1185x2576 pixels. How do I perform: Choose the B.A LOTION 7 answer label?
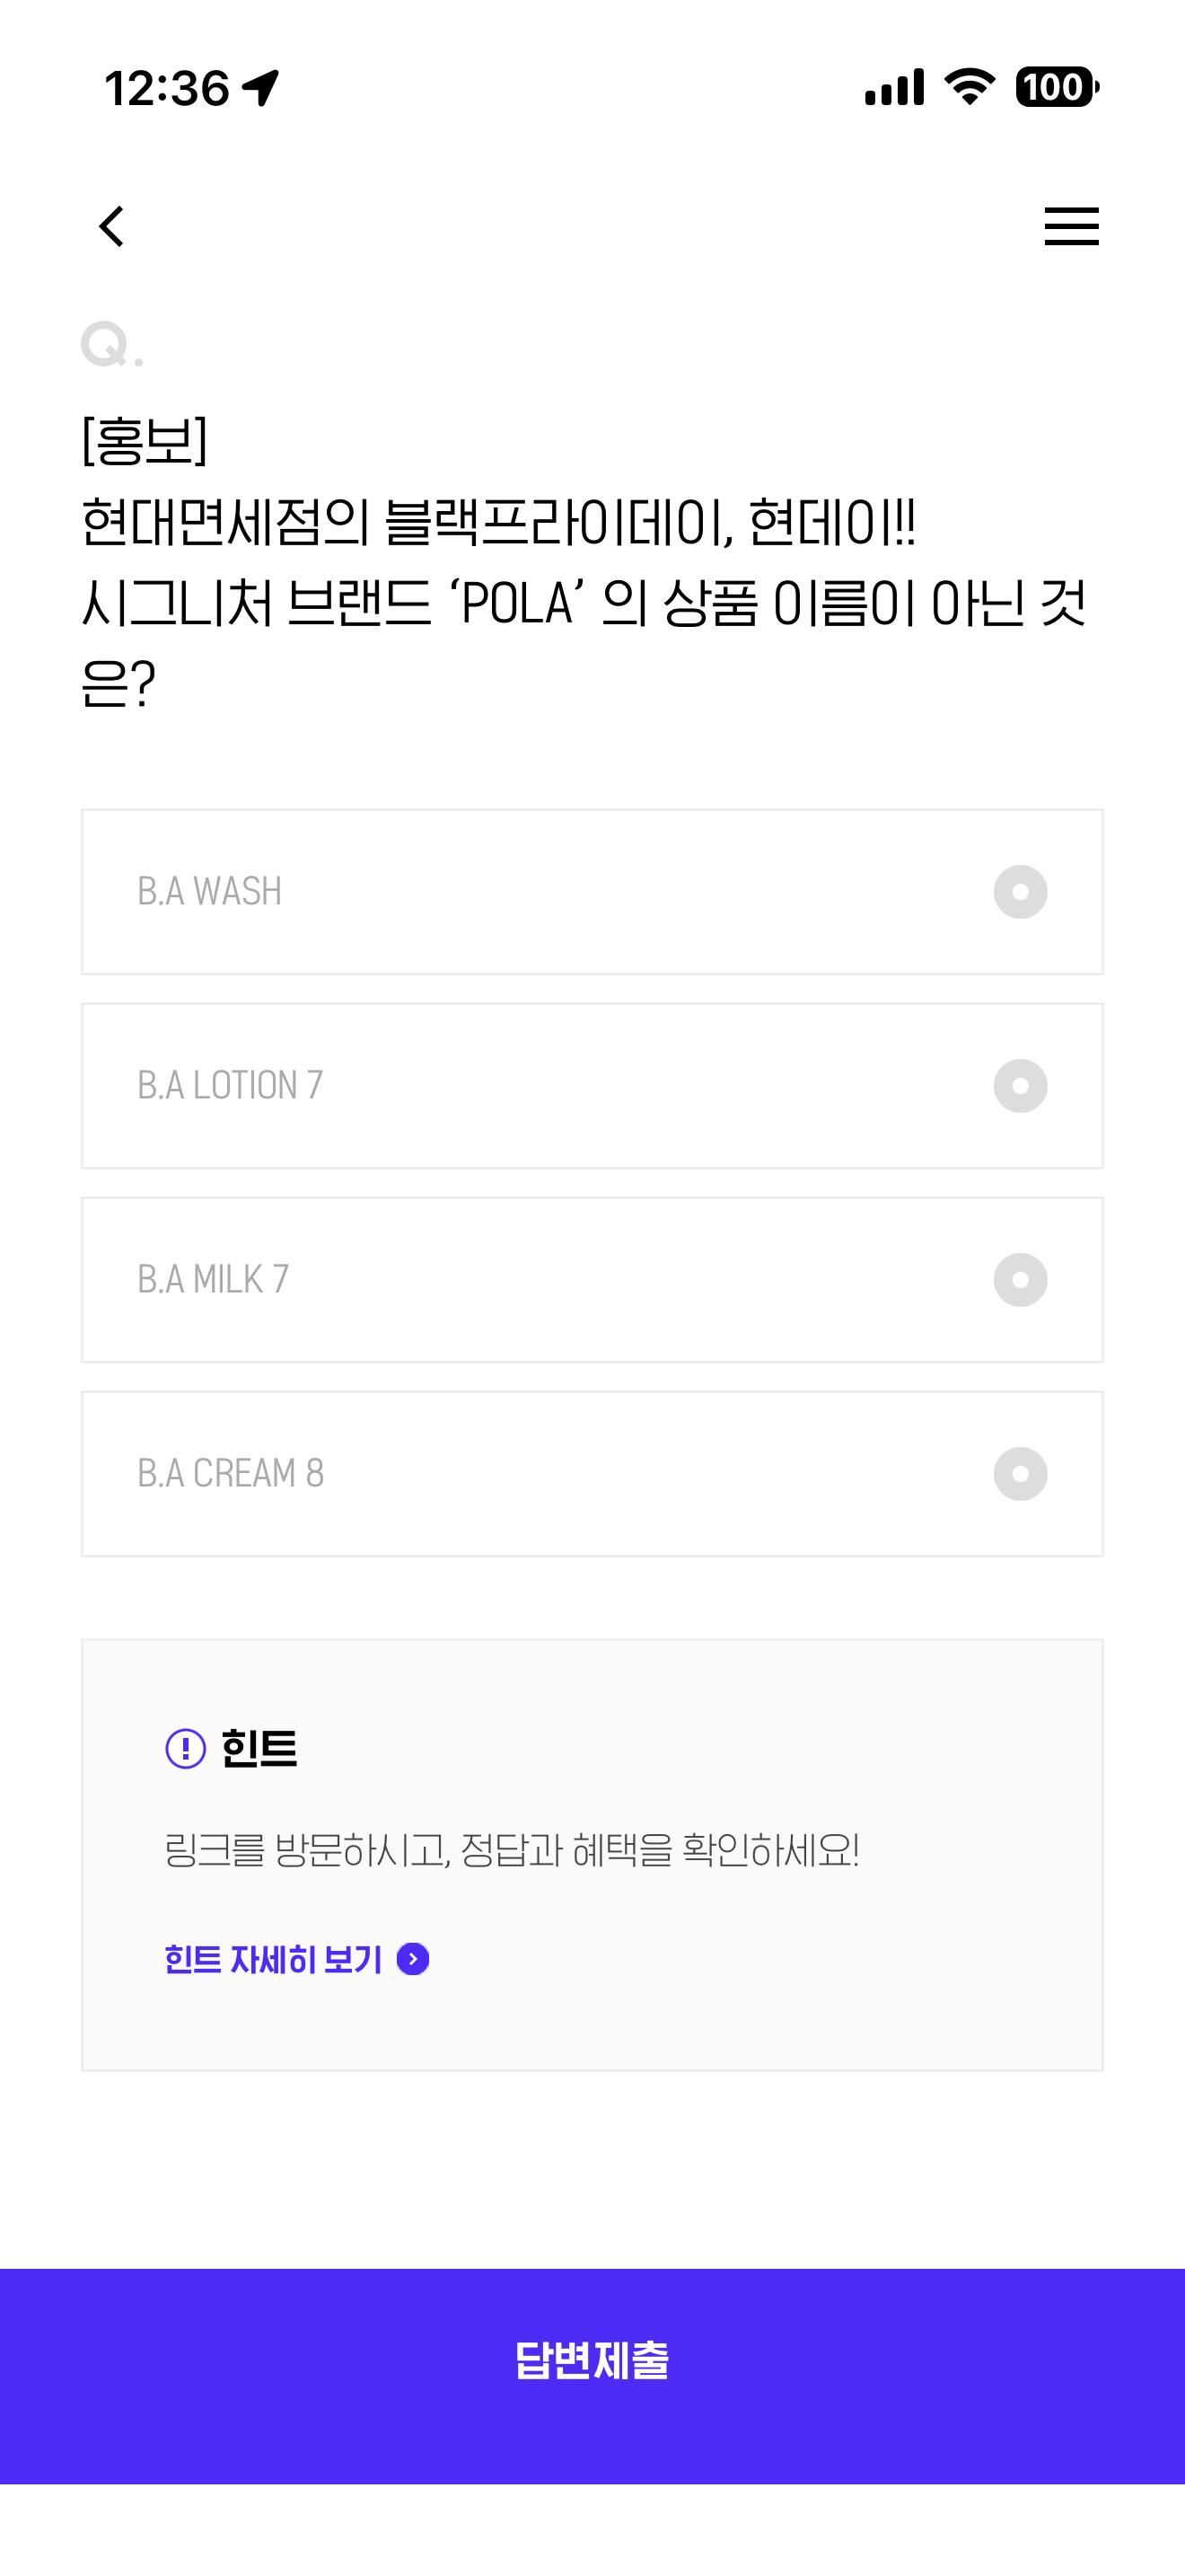coord(230,1086)
